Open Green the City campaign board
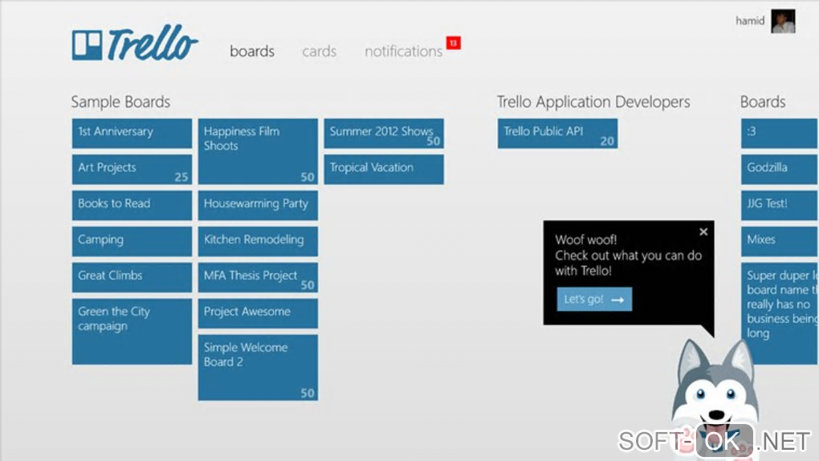Viewport: 819px width, 461px height. pyautogui.click(x=132, y=332)
